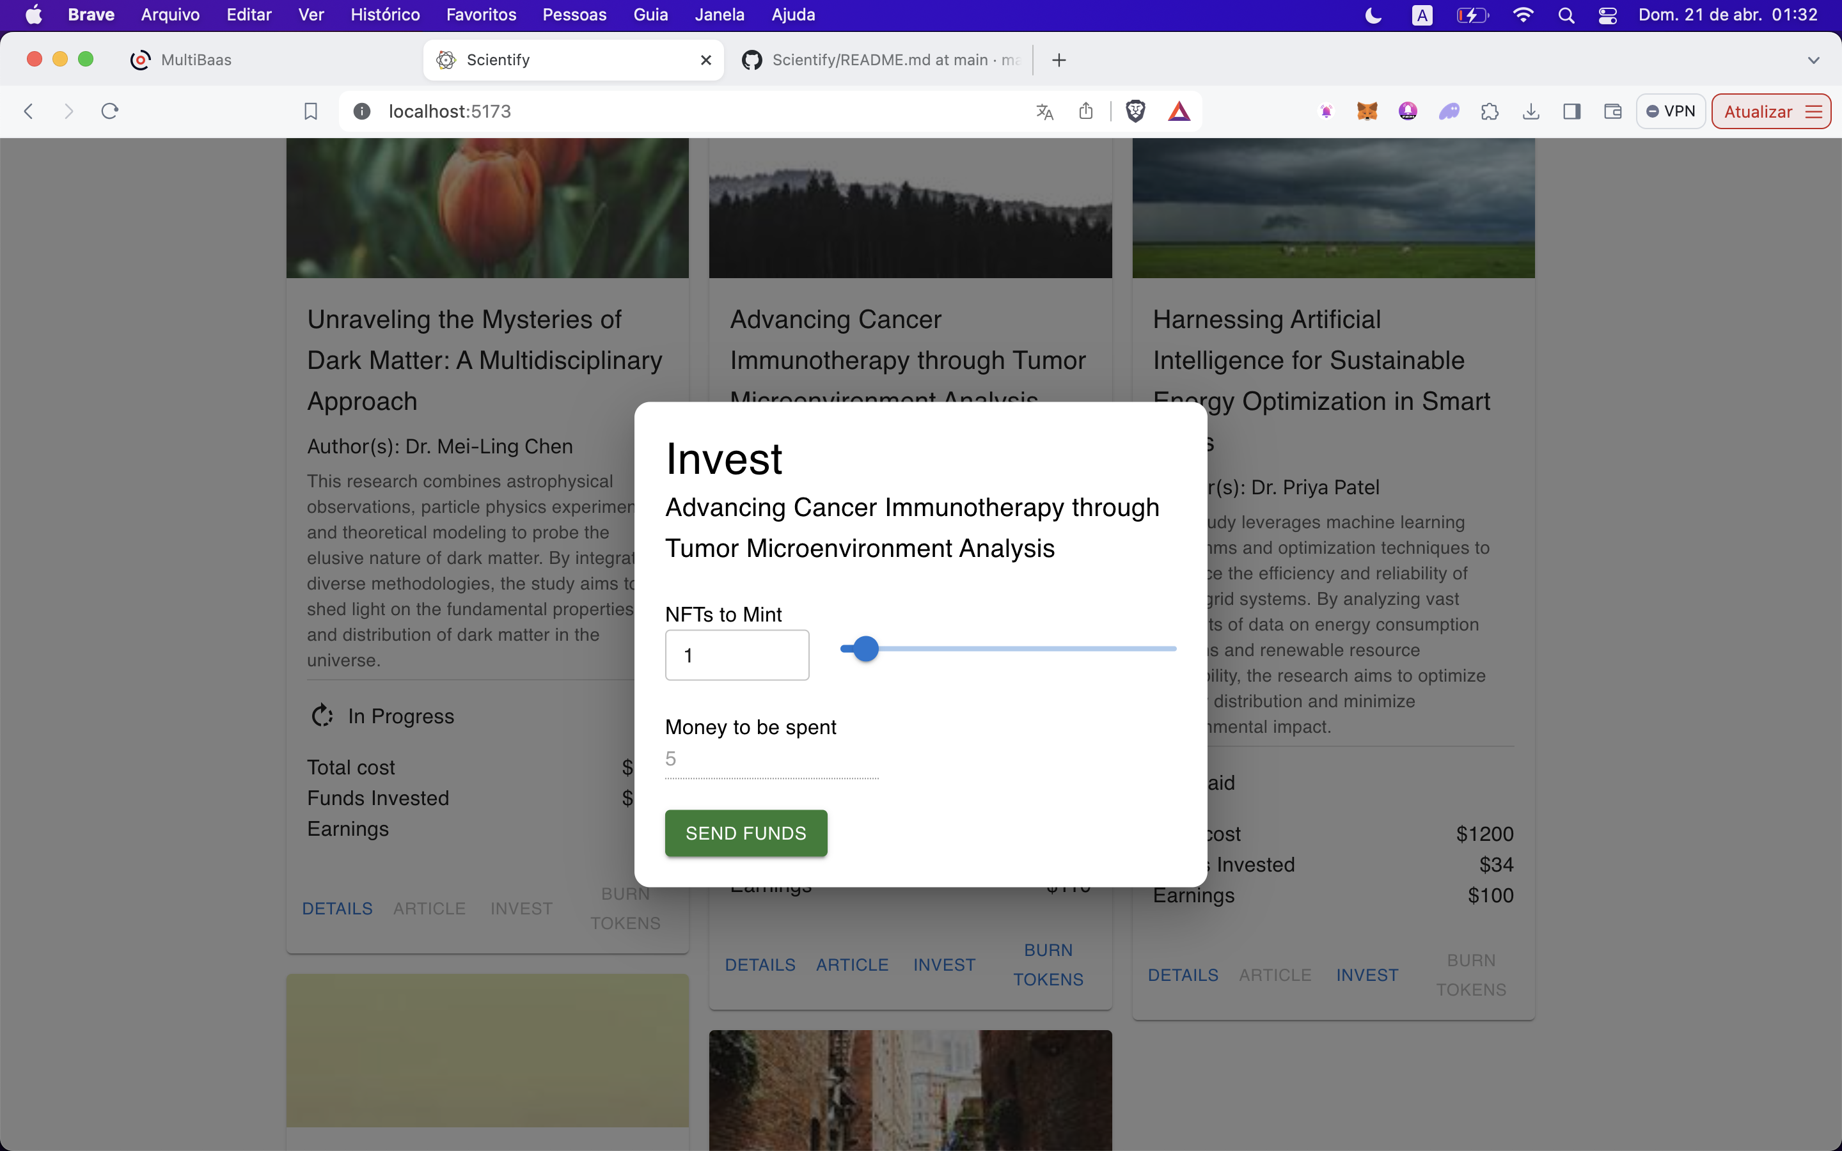This screenshot has width=1842, height=1151.
Task: Click the Do Not Disturb moon icon
Action: [1373, 15]
